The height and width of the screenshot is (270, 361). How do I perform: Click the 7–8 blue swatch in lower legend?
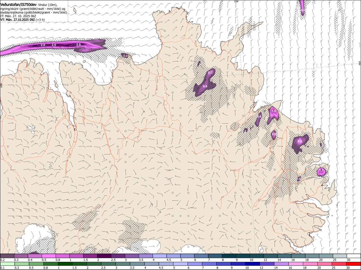pos(210,264)
